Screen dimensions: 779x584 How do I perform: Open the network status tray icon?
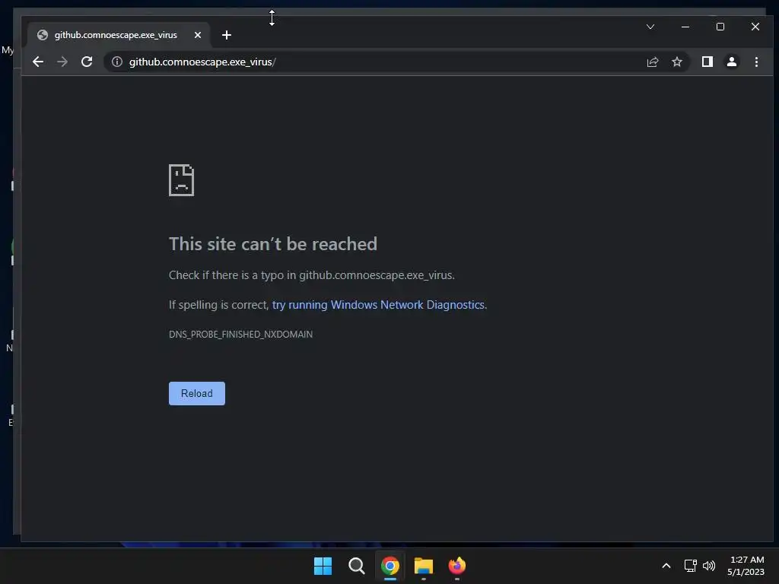coord(690,566)
